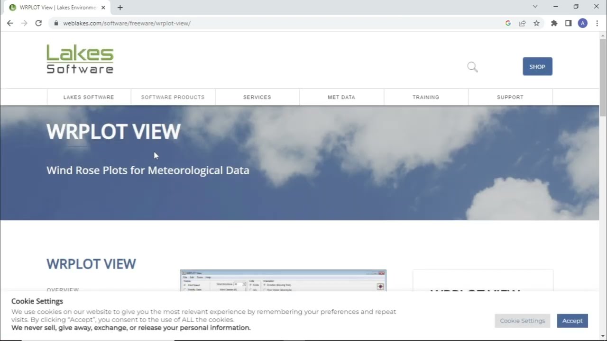Click the tab search chevron

pos(535,7)
